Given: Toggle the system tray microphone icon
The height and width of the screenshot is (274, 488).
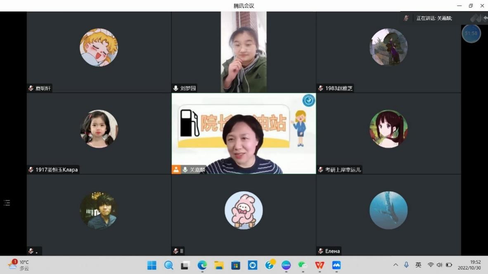Looking at the screenshot, I should (406, 265).
